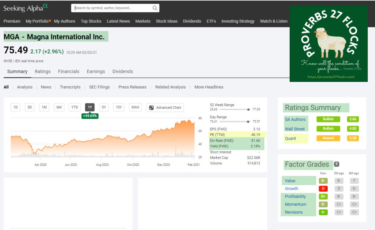
Task: Click the symbol search input field
Action: coord(112,8)
